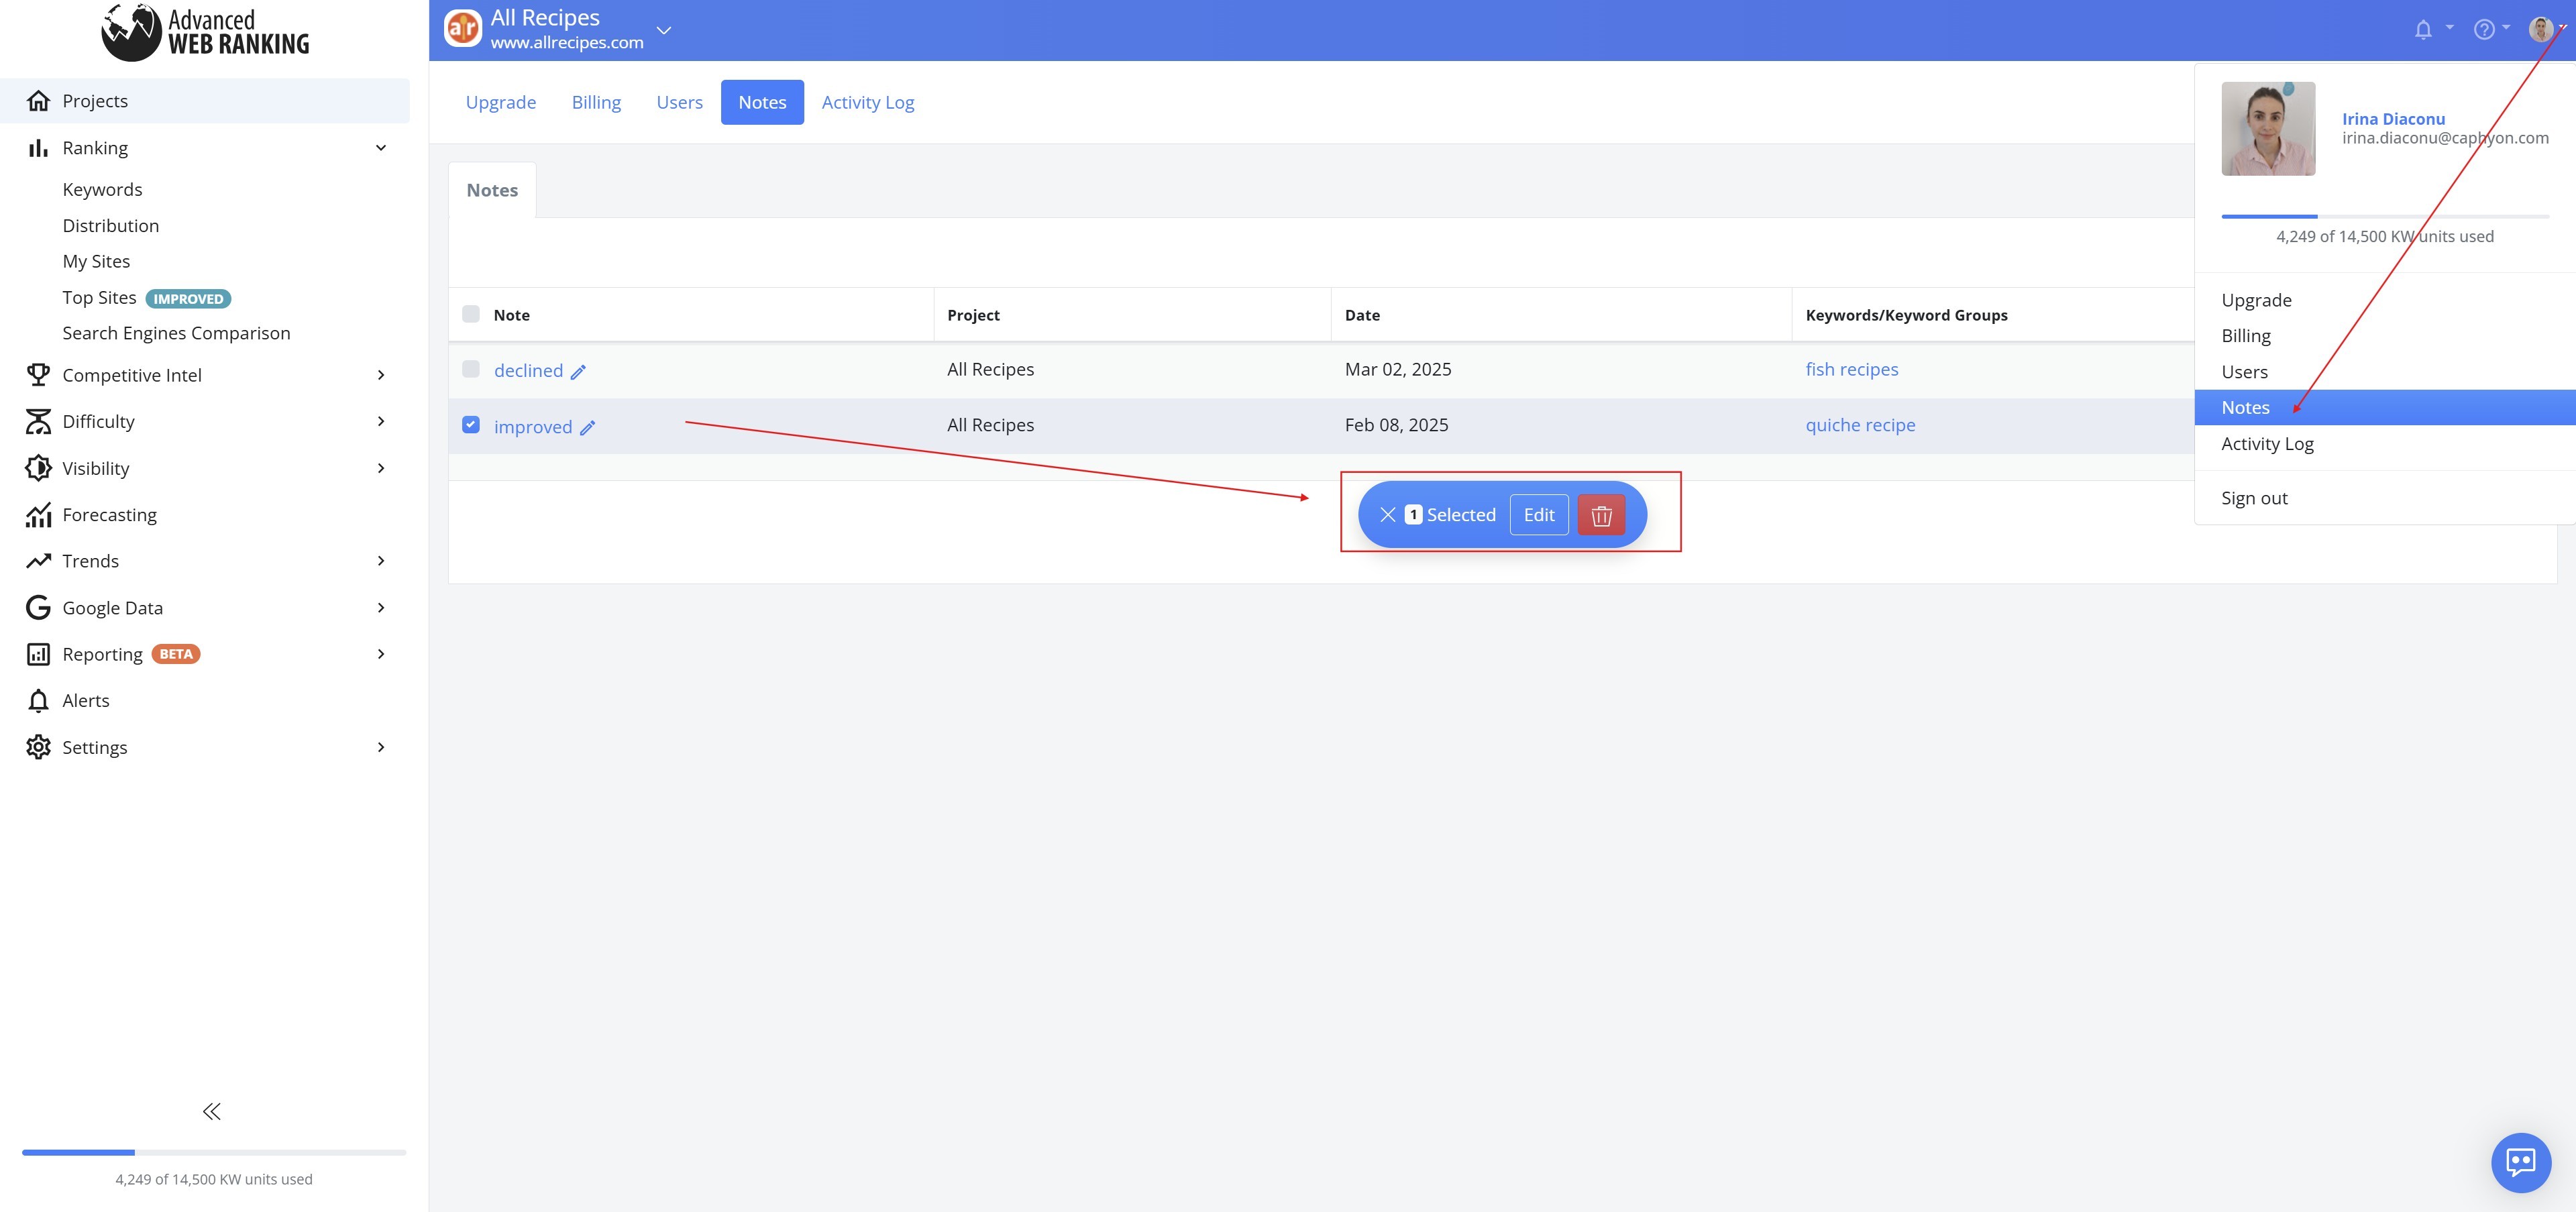
Task: Delete selected note with trash icon
Action: point(1601,515)
